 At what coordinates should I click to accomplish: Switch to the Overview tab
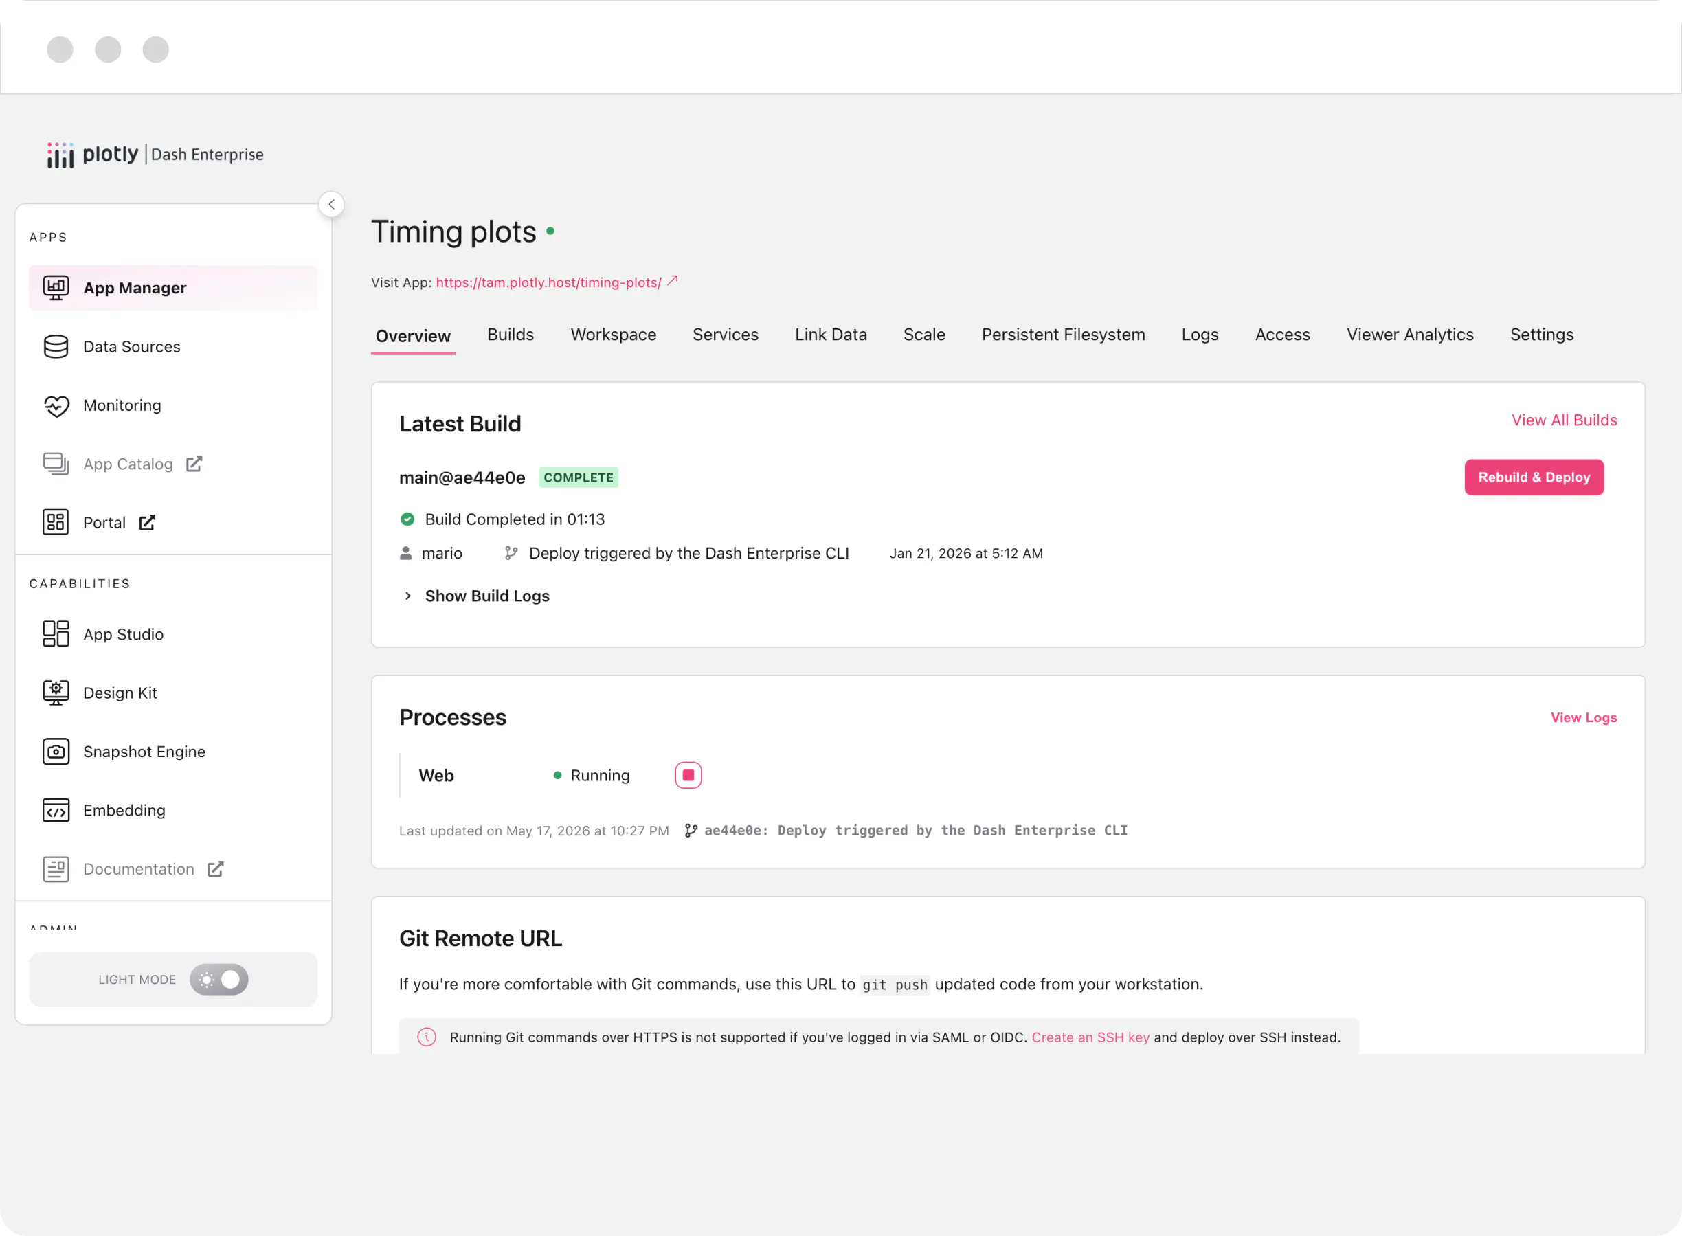click(x=413, y=336)
